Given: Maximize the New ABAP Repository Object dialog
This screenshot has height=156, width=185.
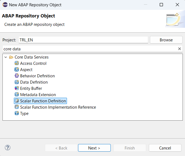Looking at the screenshot, I should pos(161,5).
